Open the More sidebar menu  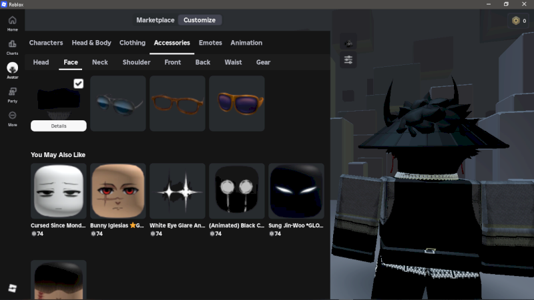pyautogui.click(x=12, y=119)
